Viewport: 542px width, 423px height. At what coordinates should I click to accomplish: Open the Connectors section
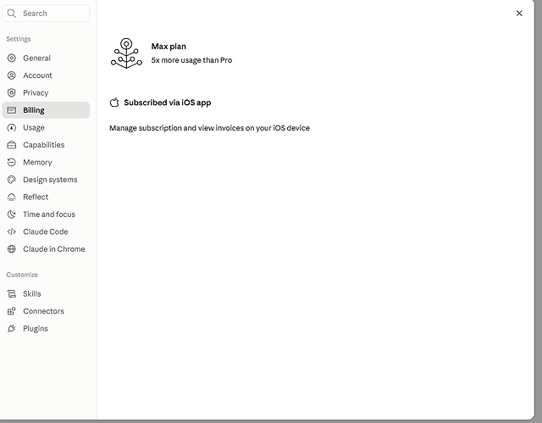[46, 311]
